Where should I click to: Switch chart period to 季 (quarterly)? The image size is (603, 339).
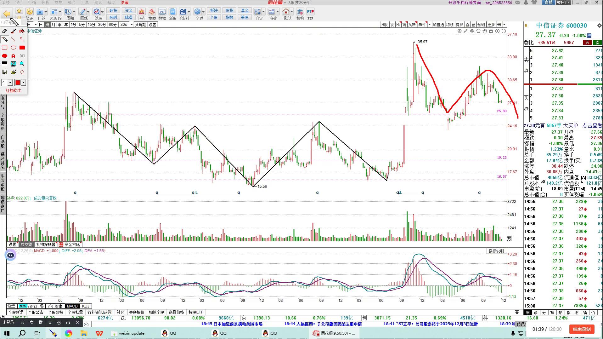59,25
